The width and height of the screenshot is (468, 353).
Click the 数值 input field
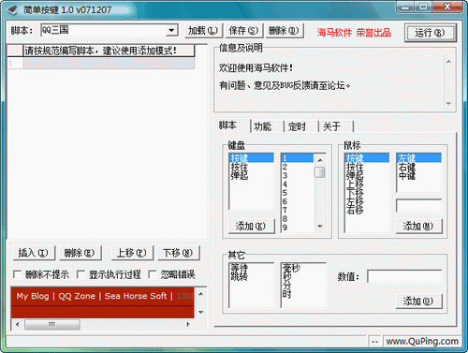click(404, 276)
